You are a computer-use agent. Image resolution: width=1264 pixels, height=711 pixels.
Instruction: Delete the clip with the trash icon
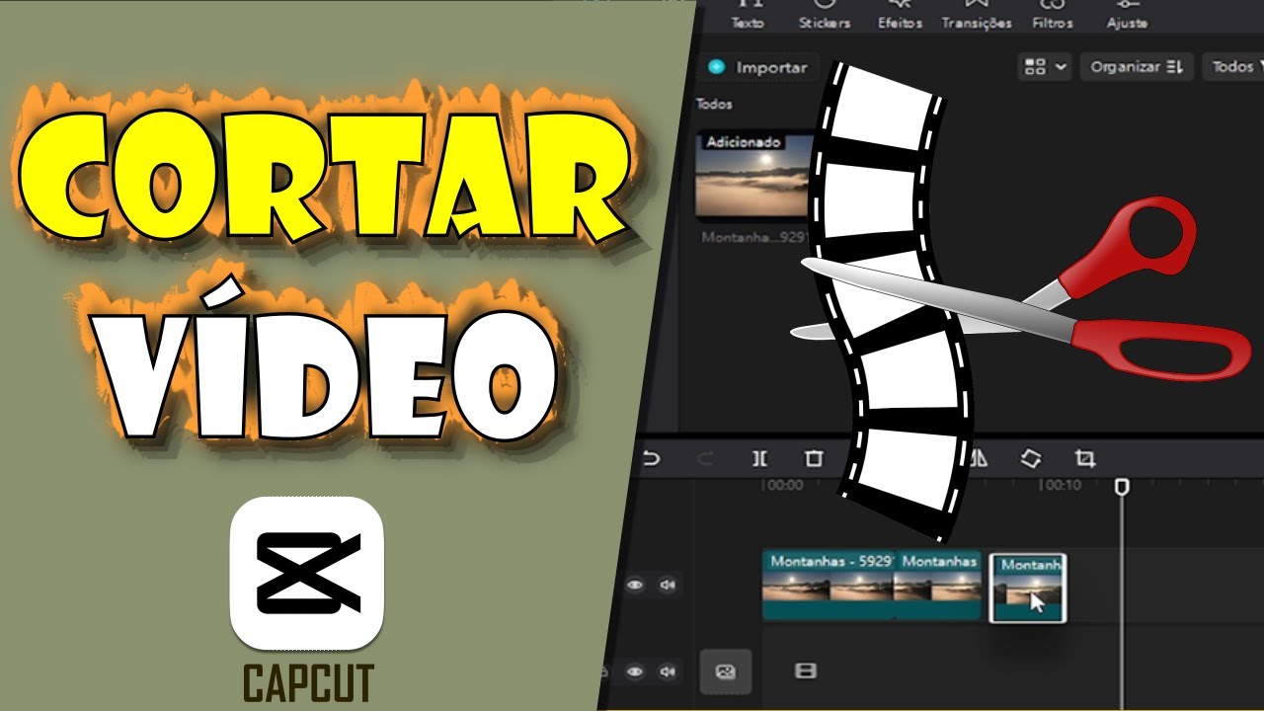click(814, 458)
